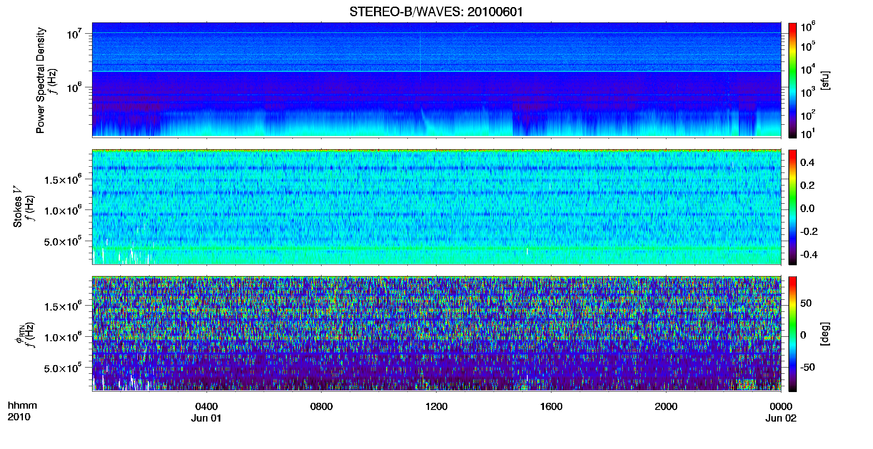Click the 5.0×10^5 tick in bottom panel
873x449 pixels.
[x=63, y=368]
